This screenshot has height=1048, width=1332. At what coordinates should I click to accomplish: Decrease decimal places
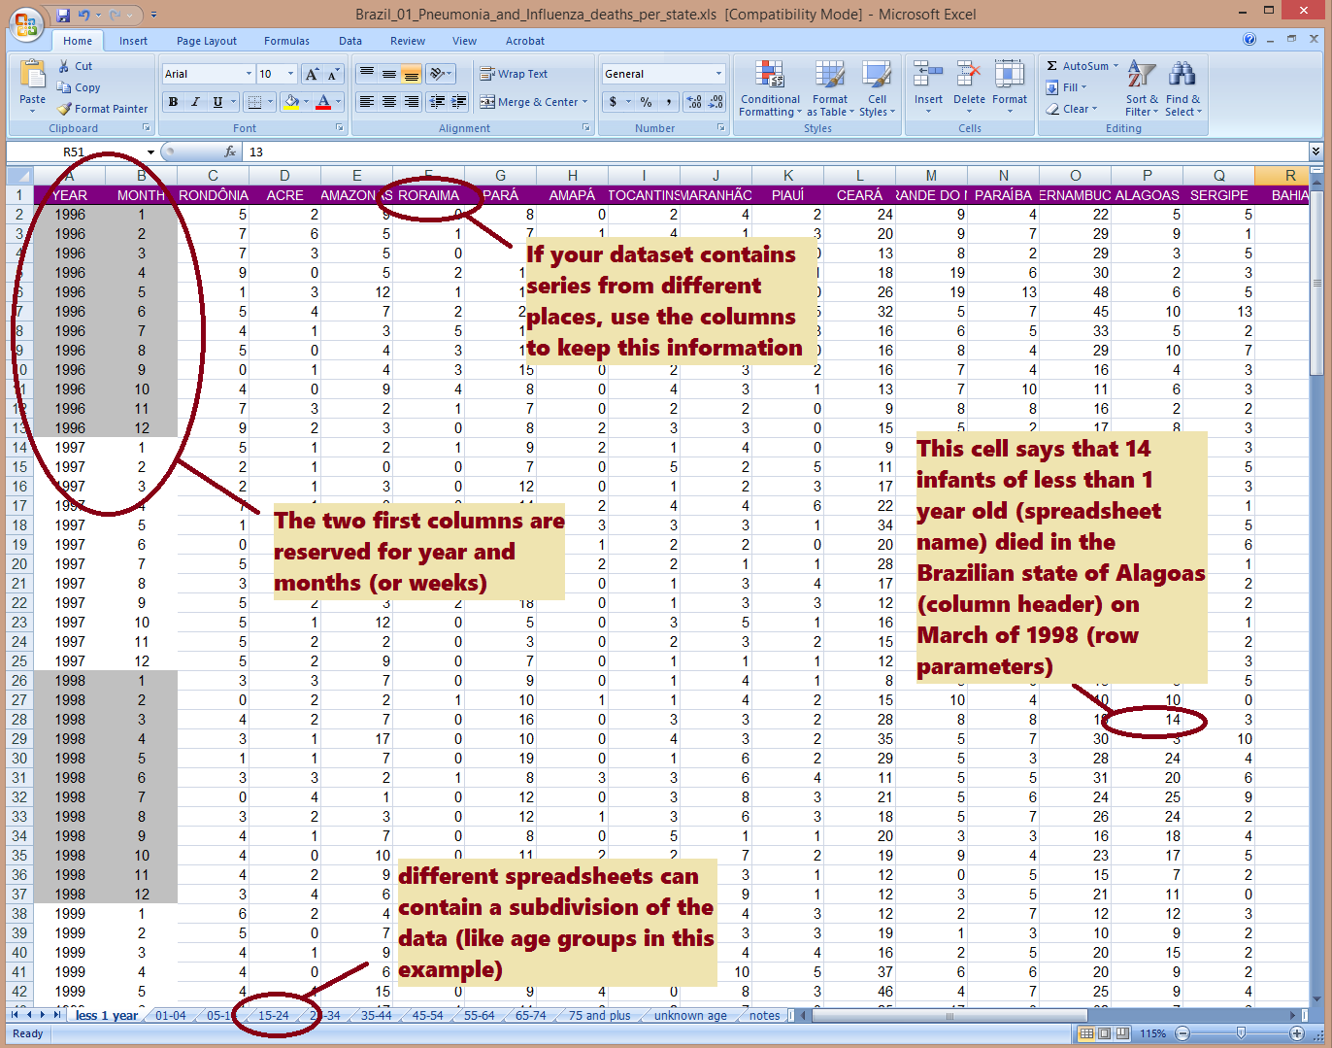coord(716,102)
